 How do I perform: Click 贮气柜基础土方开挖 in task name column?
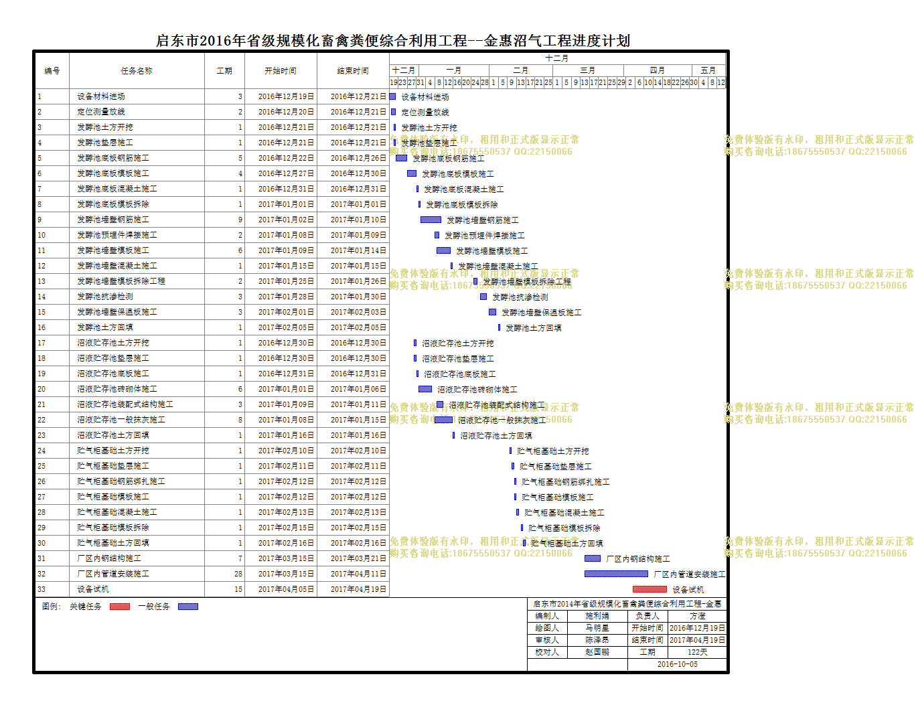click(x=113, y=451)
